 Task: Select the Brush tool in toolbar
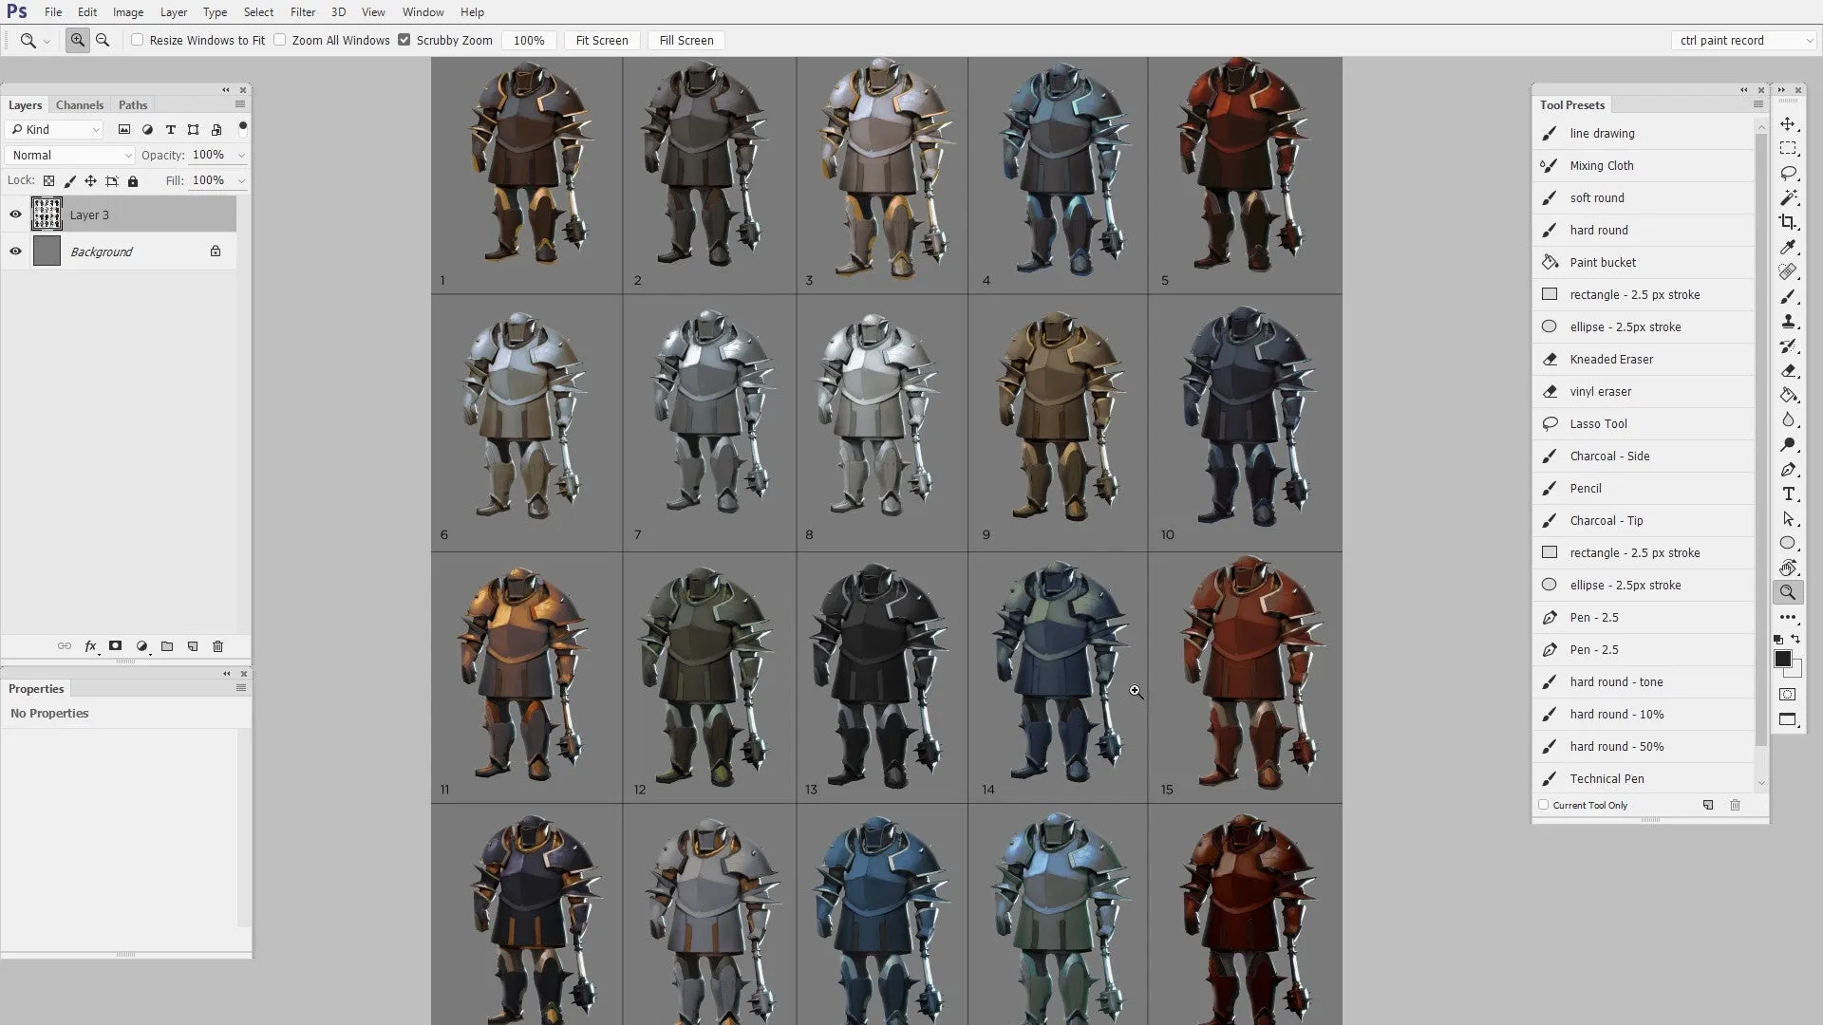1788,297
